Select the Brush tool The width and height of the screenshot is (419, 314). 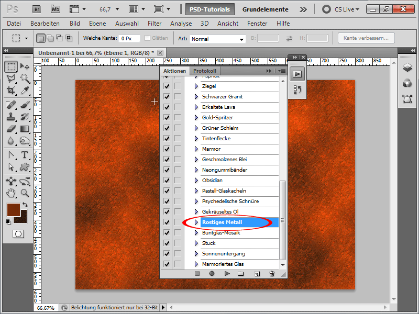click(25, 105)
